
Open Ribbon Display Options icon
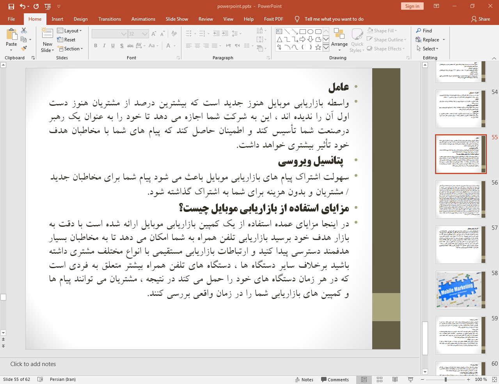coord(437,6)
